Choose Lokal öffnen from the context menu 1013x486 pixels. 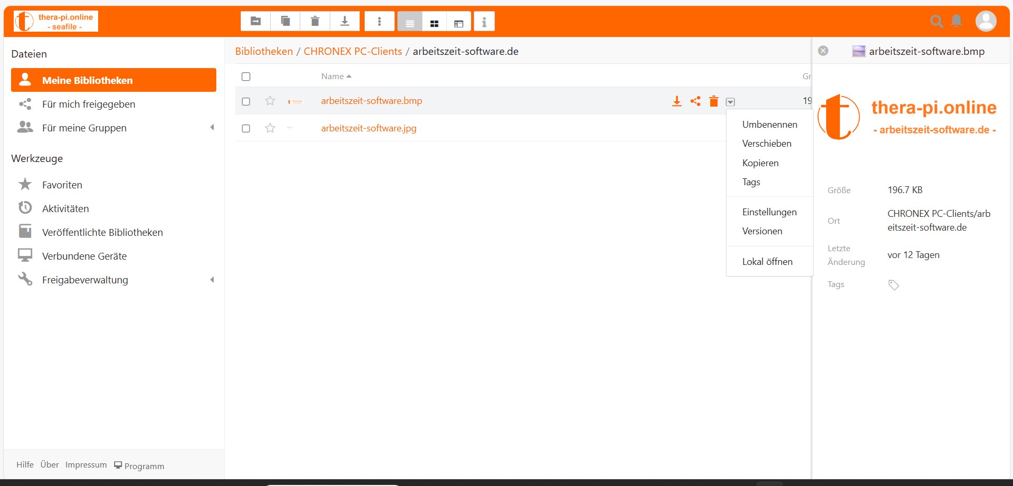[769, 262]
